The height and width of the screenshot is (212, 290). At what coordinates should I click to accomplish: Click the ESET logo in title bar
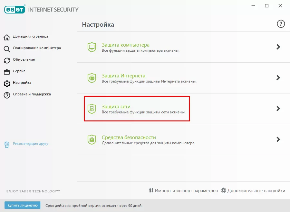(15, 9)
